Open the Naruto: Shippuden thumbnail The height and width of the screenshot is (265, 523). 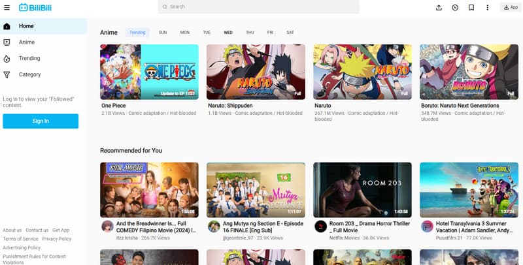point(256,72)
